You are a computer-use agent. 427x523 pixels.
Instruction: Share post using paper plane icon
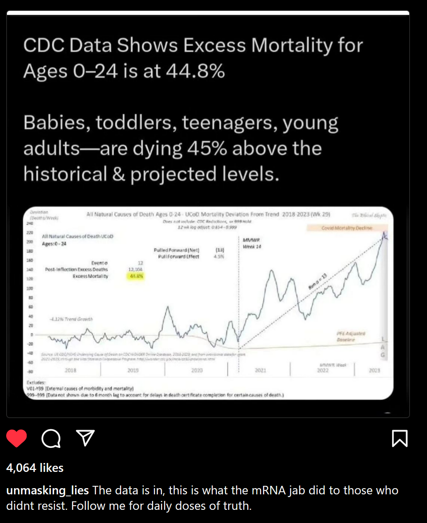point(85,438)
